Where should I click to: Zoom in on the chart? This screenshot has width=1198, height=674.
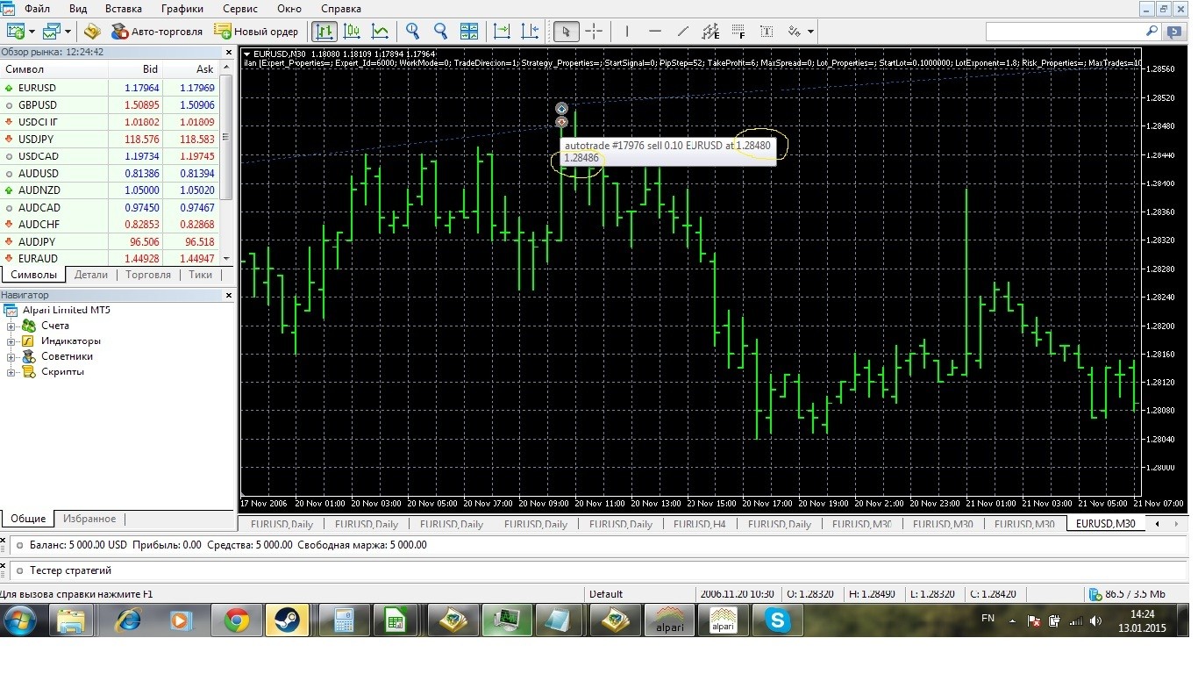413,32
